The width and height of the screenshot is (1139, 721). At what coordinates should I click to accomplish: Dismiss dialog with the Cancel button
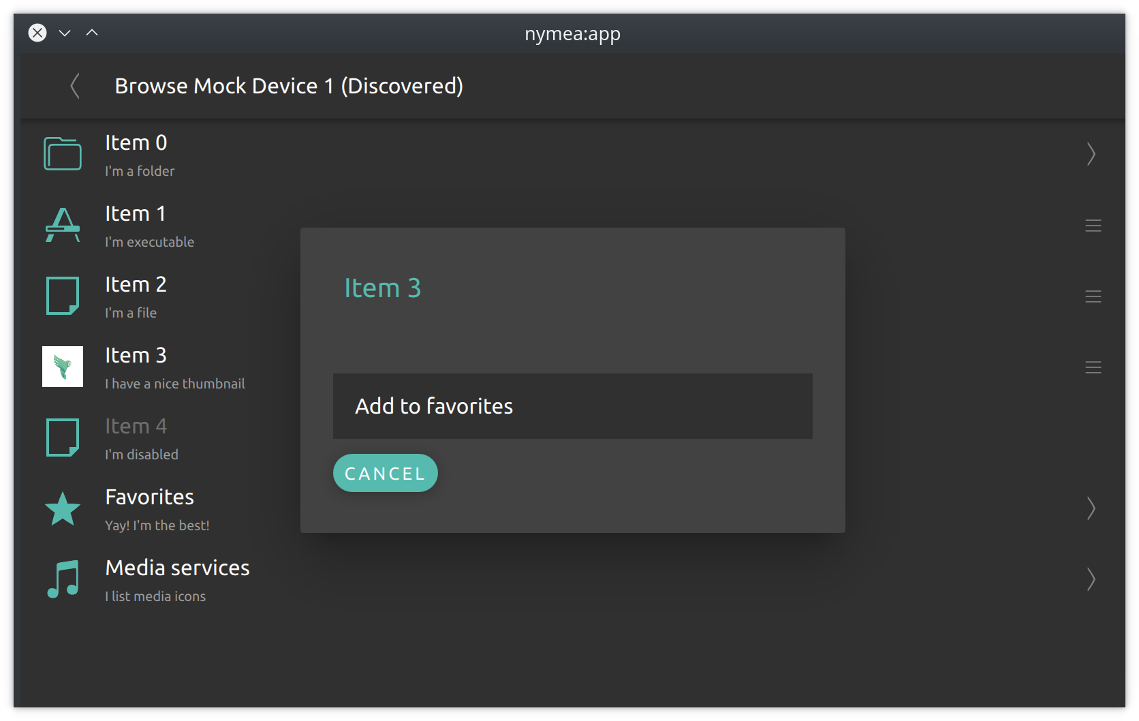point(386,473)
